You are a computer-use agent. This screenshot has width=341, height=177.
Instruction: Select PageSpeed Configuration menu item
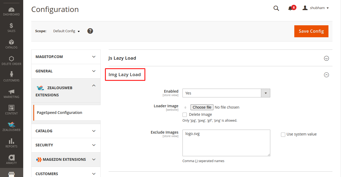pos(60,113)
